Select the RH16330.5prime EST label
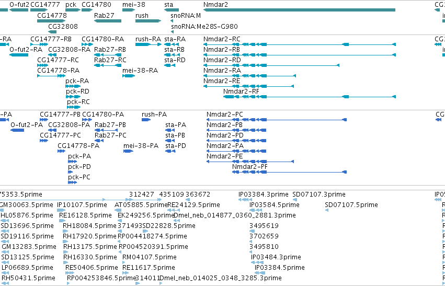This screenshot has height=286, width=445. tap(90, 257)
